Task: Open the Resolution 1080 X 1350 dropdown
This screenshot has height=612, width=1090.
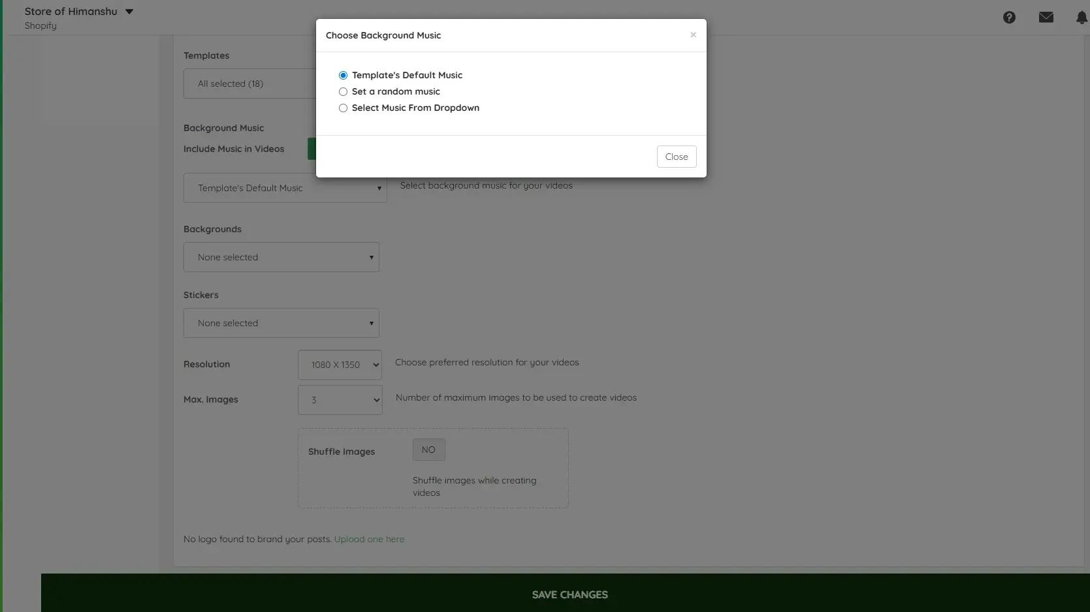Action: click(340, 365)
